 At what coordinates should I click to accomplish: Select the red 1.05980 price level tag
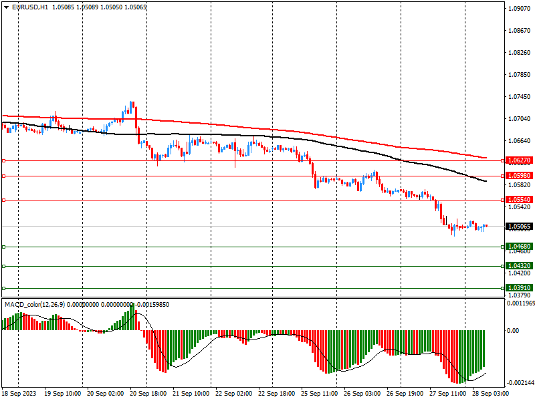[519, 176]
